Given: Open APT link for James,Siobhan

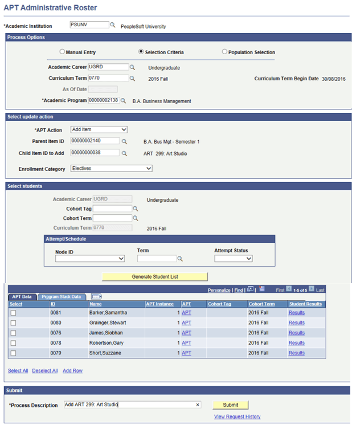Looking at the screenshot, I should click(186, 333).
